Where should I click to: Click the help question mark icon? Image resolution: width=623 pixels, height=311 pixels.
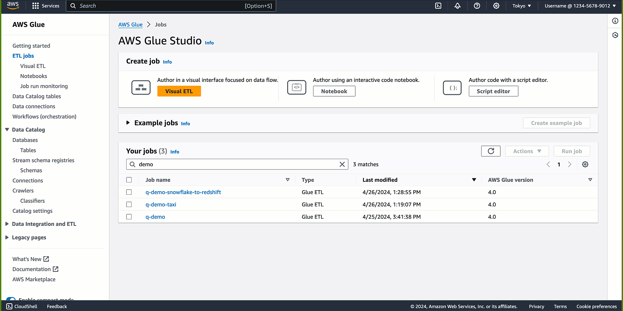click(x=477, y=6)
